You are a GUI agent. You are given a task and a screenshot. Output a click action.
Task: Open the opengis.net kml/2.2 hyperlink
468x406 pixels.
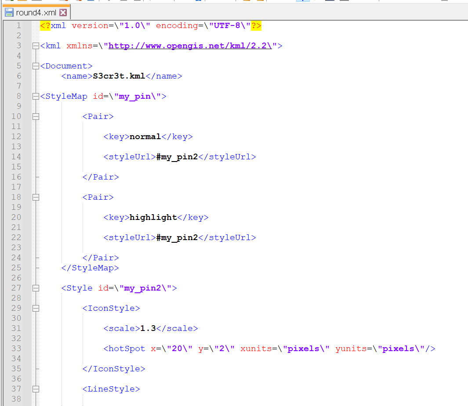tap(190, 46)
